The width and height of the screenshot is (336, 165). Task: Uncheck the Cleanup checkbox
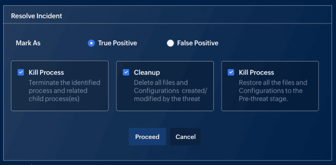[126, 72]
